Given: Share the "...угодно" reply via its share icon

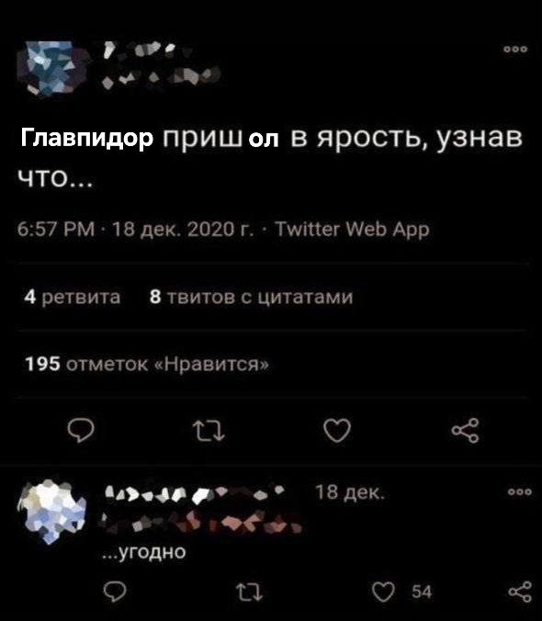Looking at the screenshot, I should [x=520, y=592].
